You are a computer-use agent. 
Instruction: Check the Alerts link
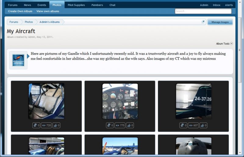(229, 5)
